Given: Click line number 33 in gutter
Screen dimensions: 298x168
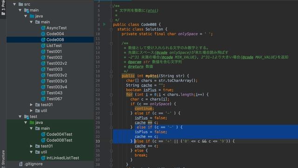Looking at the screenshot, I should point(97,141).
